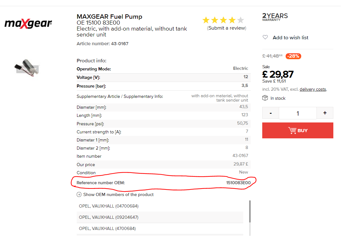
Task: Open the delivery costs link
Action: click(313, 89)
